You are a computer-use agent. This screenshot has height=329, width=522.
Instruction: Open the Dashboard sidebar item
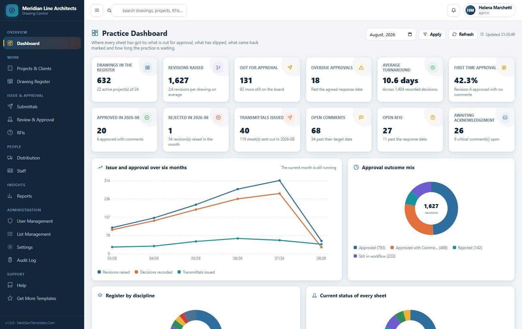[42, 43]
